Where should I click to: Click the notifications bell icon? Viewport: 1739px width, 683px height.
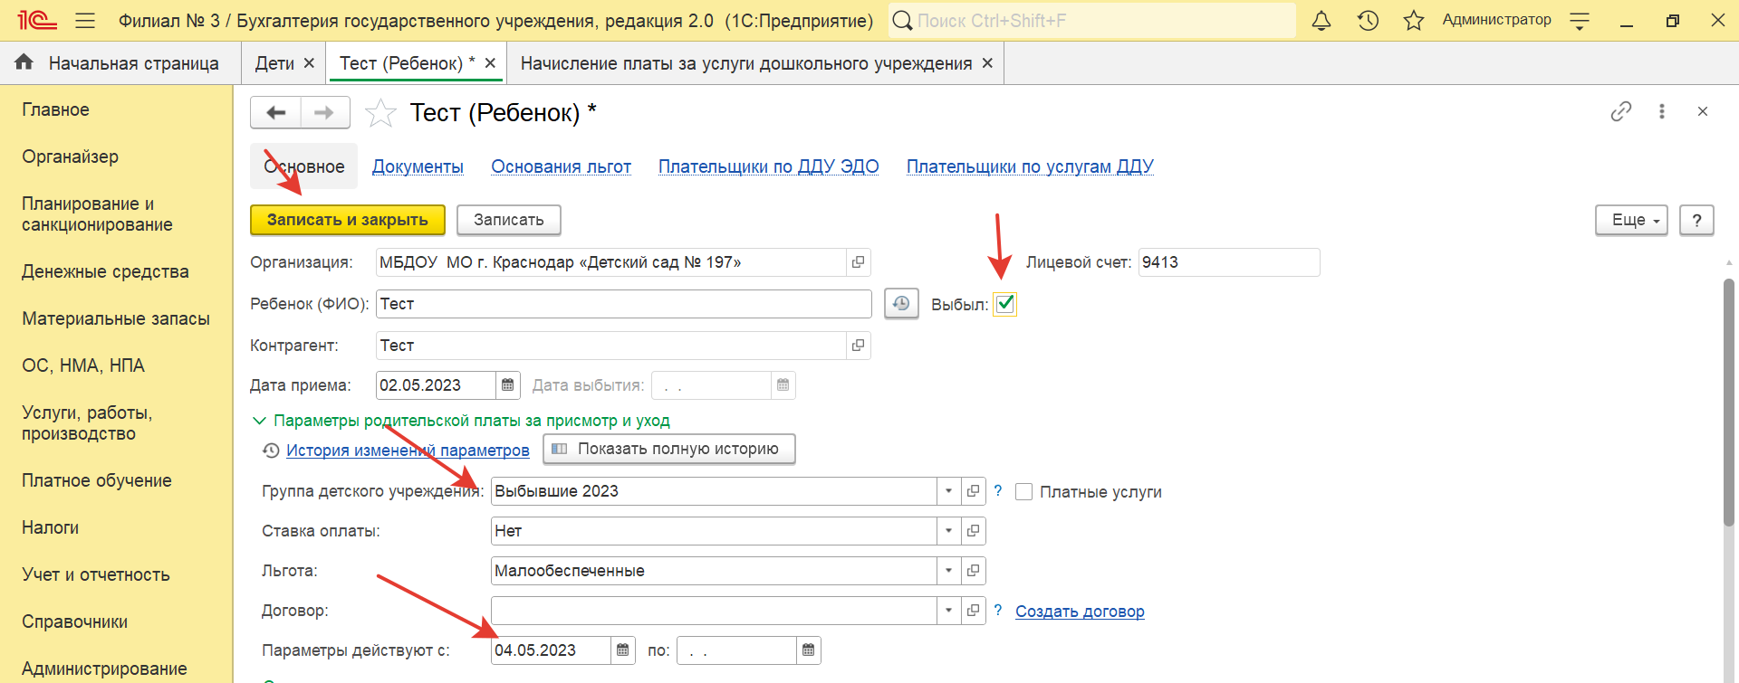pyautogui.click(x=1321, y=20)
